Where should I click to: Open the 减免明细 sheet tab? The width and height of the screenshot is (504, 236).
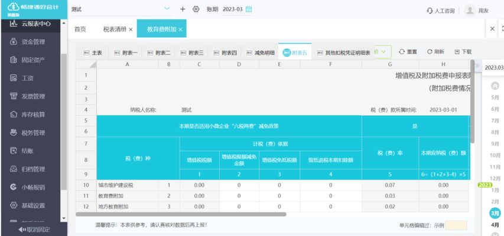(261, 53)
